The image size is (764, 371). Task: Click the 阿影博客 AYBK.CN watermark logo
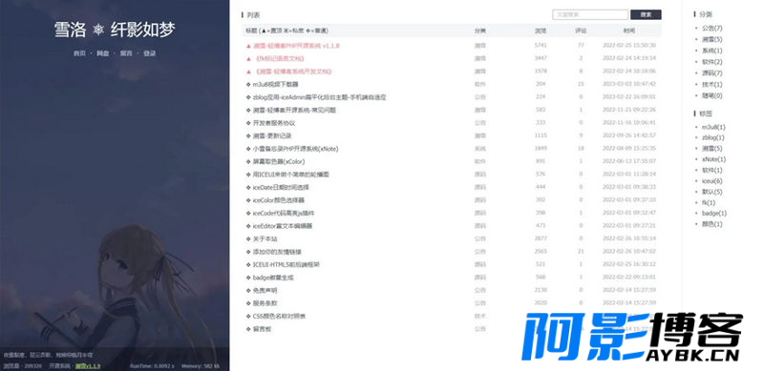[x=632, y=337]
